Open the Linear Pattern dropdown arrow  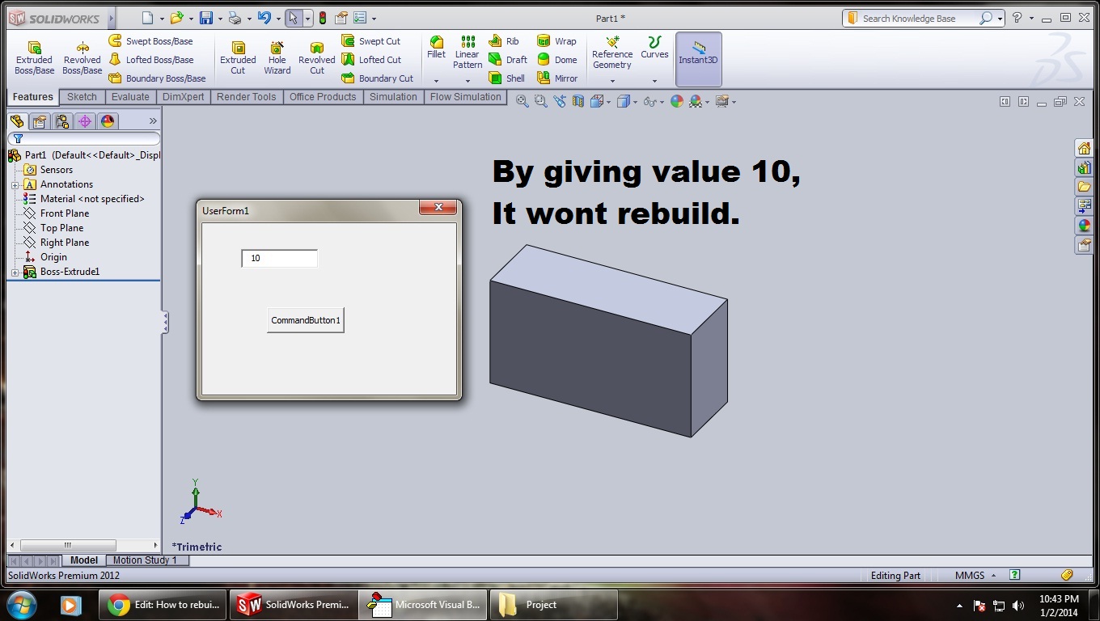(467, 81)
